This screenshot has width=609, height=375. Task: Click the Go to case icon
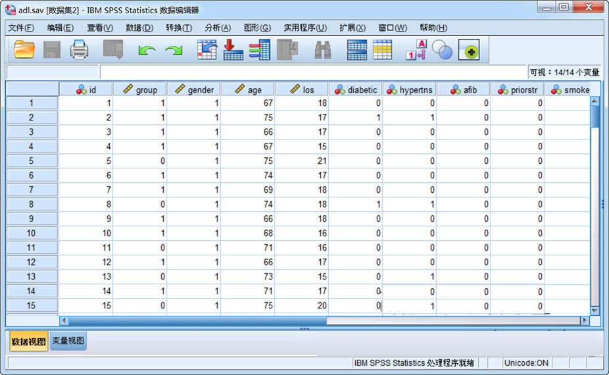207,49
